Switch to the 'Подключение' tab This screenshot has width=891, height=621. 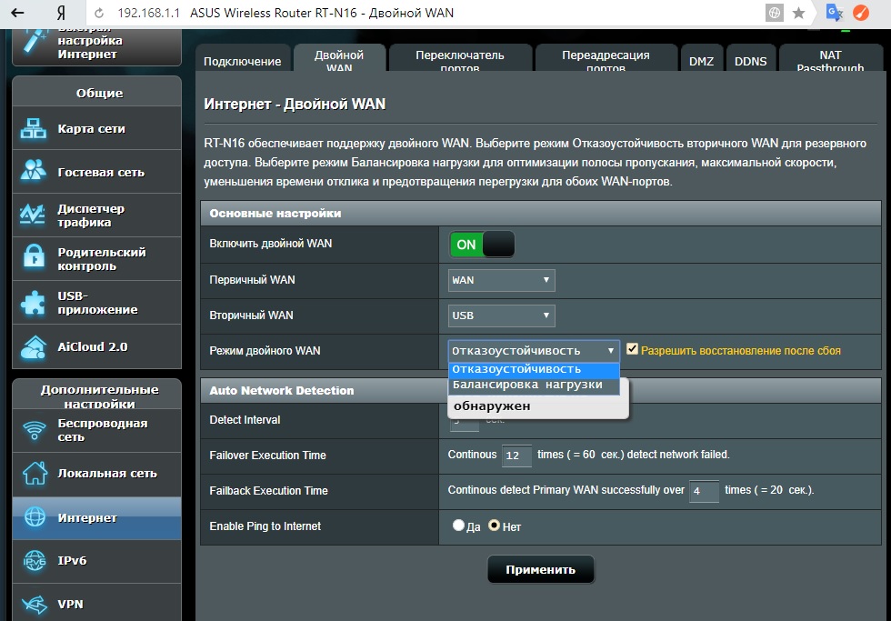242,61
